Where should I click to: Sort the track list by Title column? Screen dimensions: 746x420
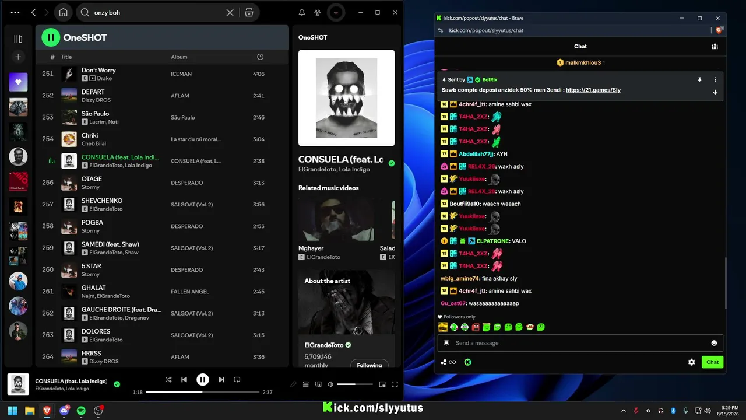pyautogui.click(x=66, y=57)
